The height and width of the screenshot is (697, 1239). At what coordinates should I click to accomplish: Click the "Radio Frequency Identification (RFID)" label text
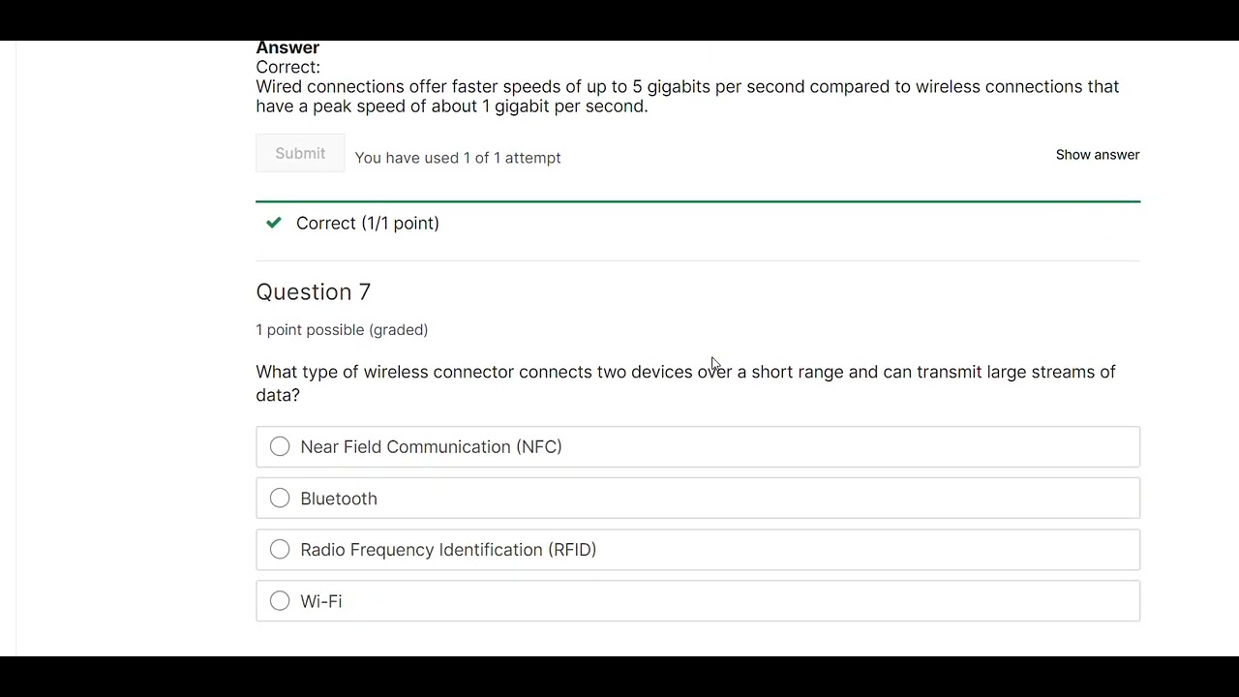click(x=448, y=550)
